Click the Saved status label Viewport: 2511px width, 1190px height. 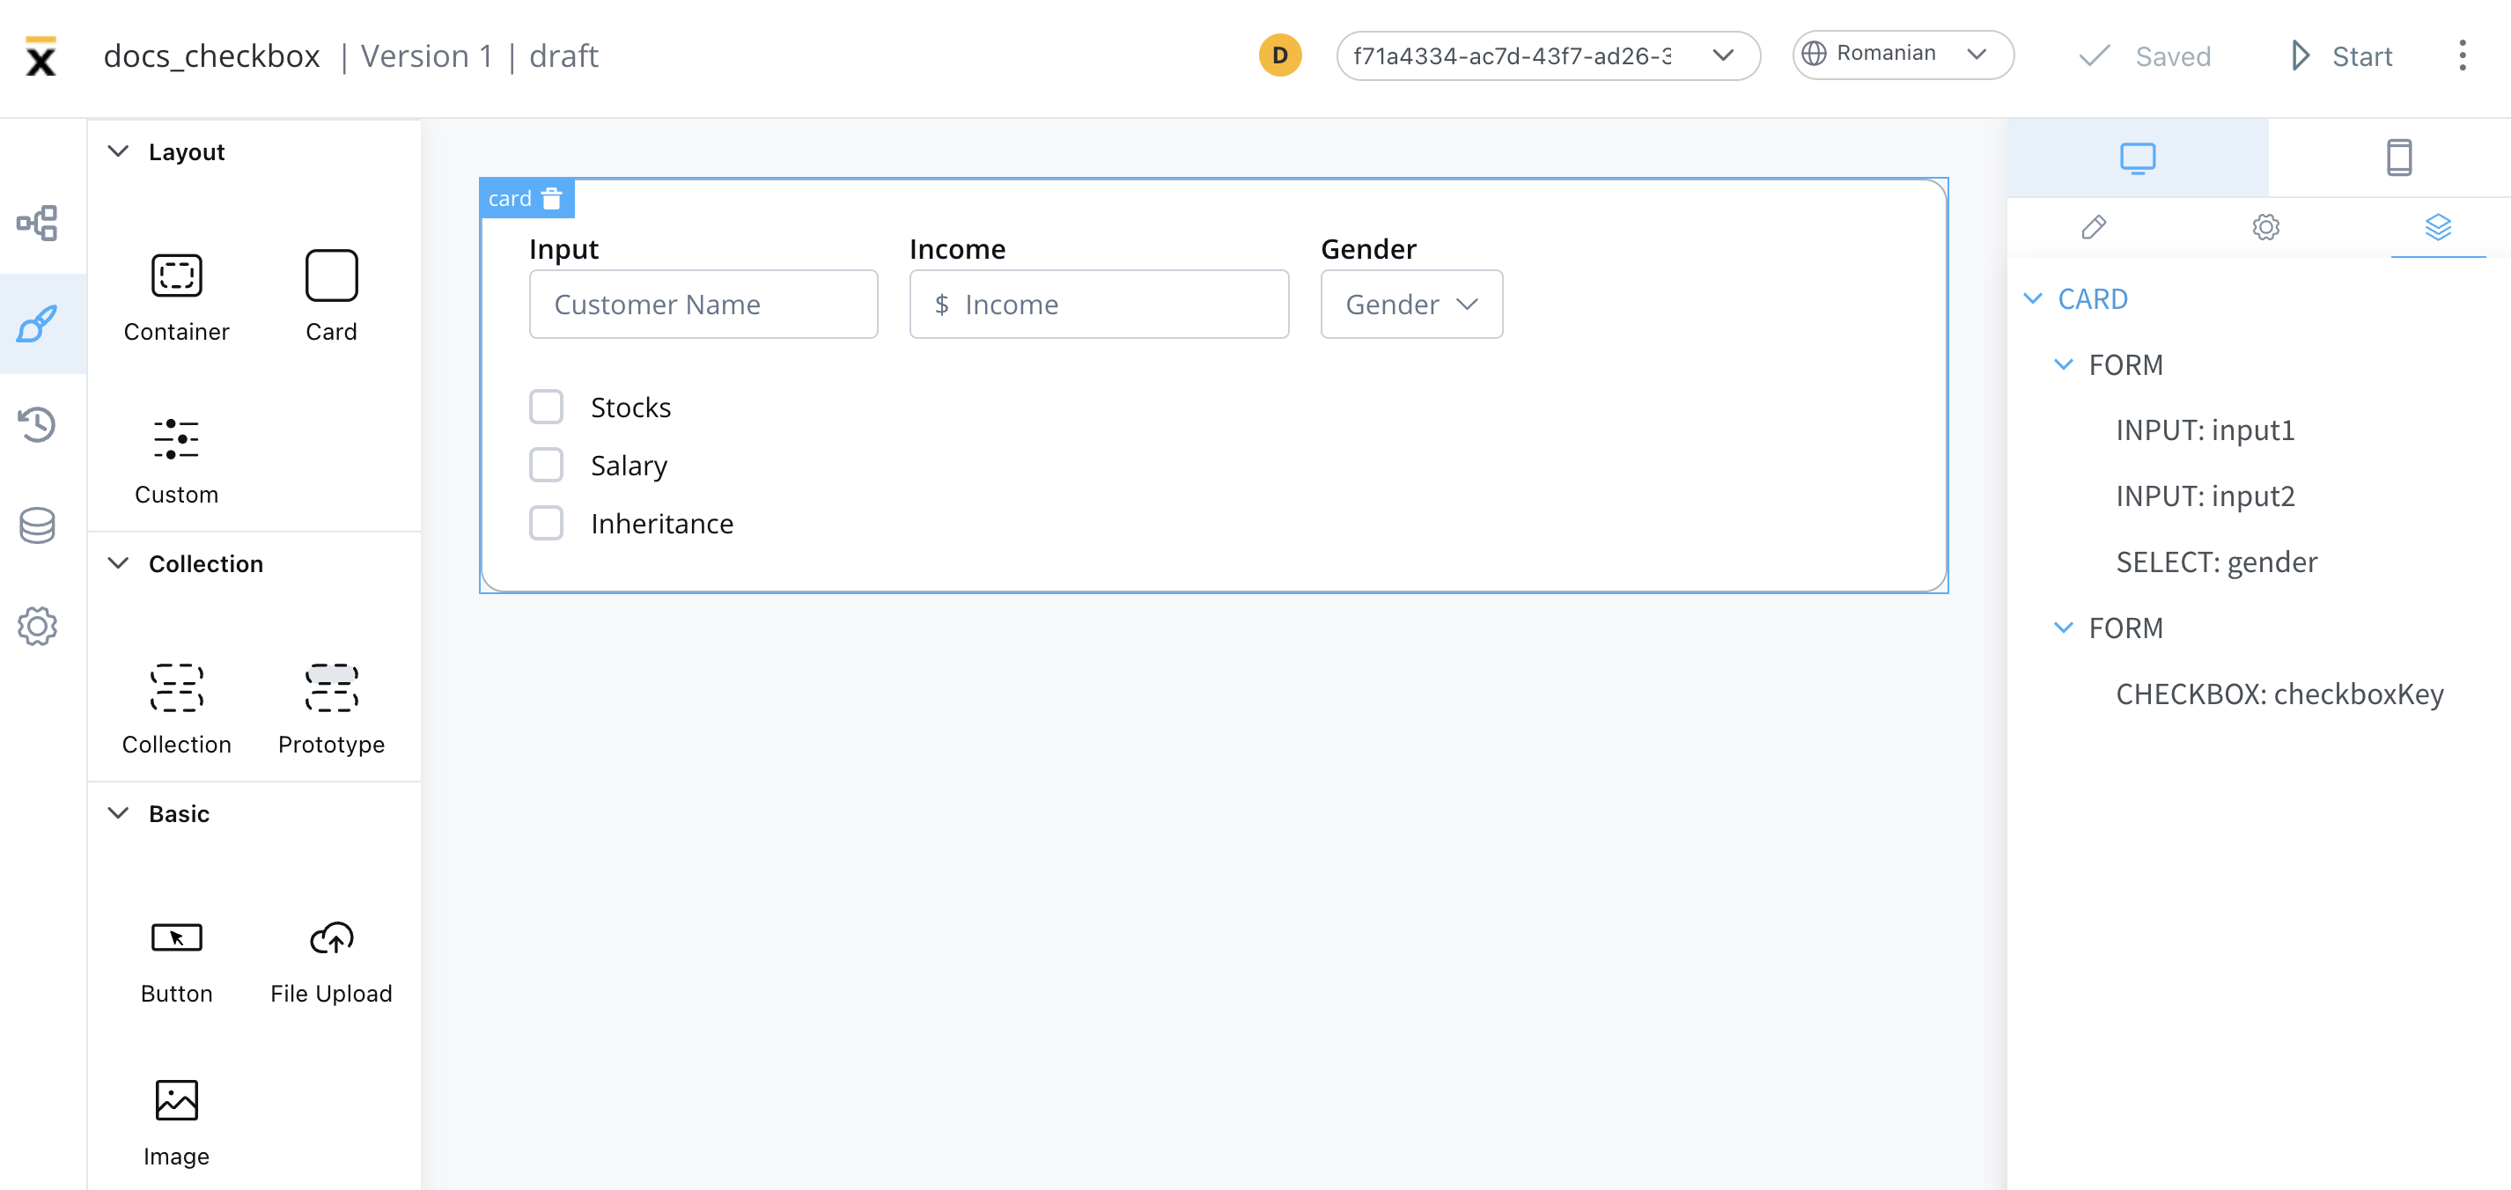(2173, 56)
